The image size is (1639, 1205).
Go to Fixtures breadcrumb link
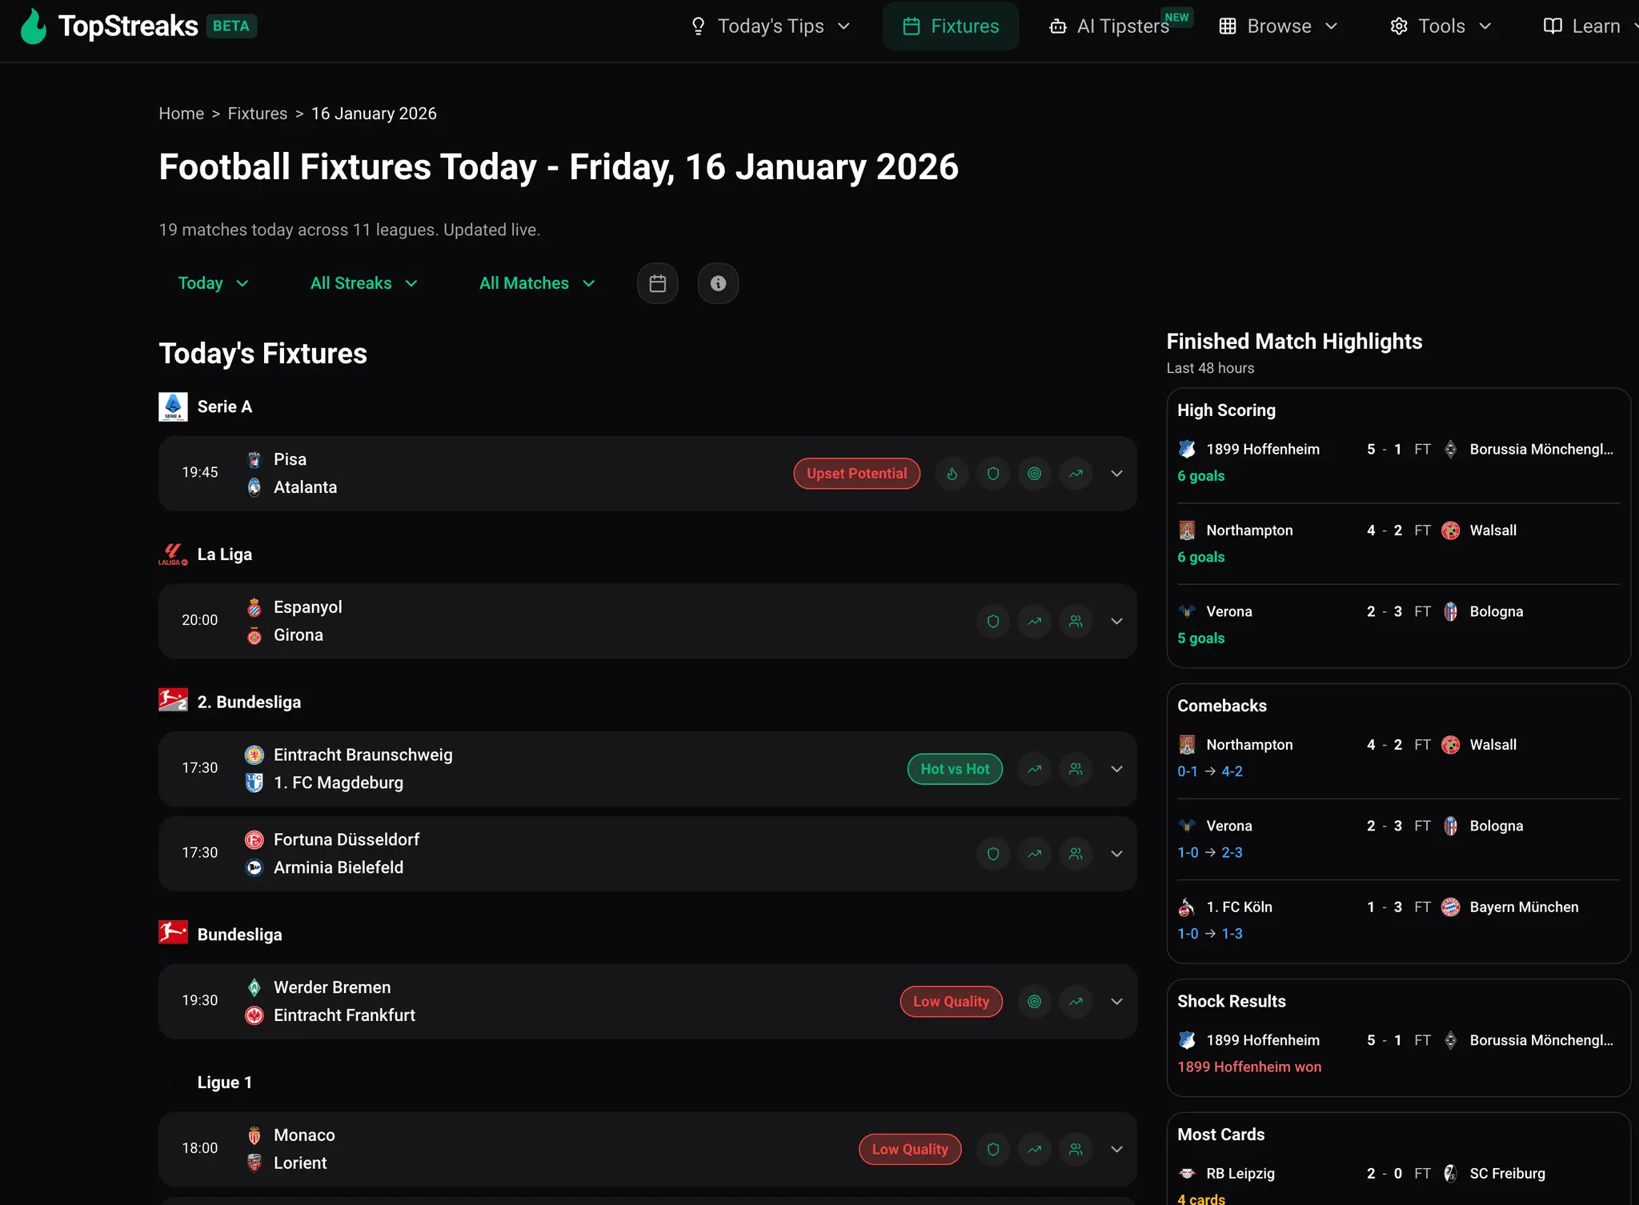(x=258, y=114)
